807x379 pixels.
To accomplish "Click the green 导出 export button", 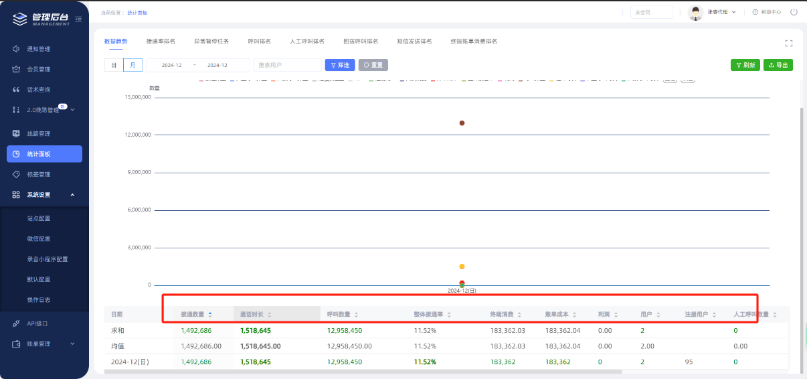I will pyautogui.click(x=778, y=65).
